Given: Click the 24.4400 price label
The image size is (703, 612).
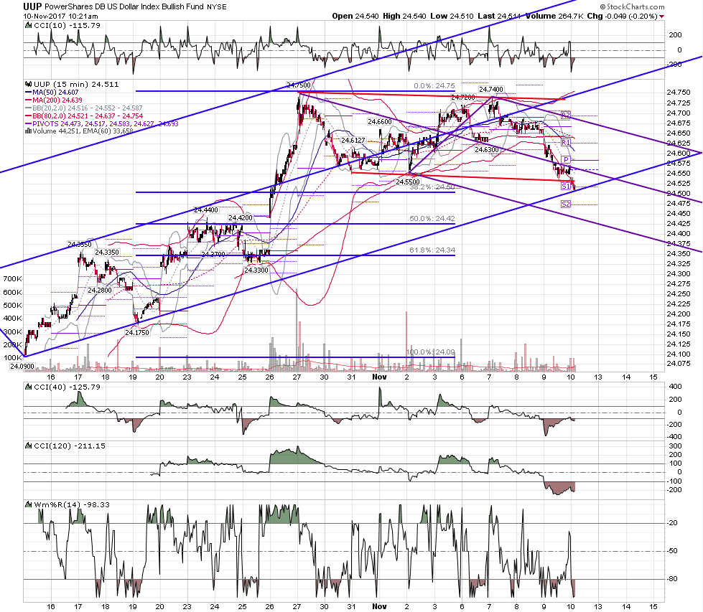Looking at the screenshot, I should [206, 210].
